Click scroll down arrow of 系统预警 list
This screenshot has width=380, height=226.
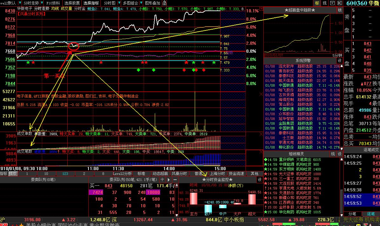pos(342,149)
